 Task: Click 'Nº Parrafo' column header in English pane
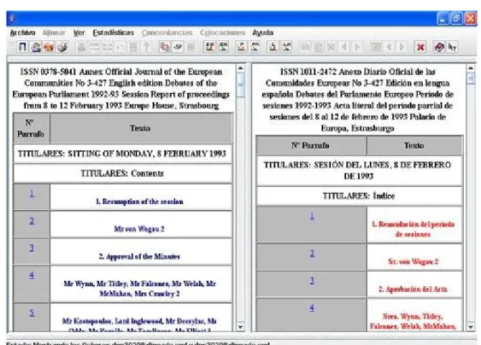31,128
